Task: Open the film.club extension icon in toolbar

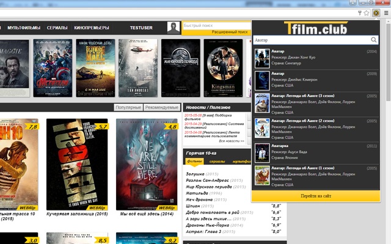Action: click(376, 13)
